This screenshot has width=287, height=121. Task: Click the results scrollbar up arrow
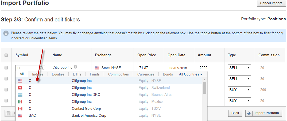[x=204, y=80]
